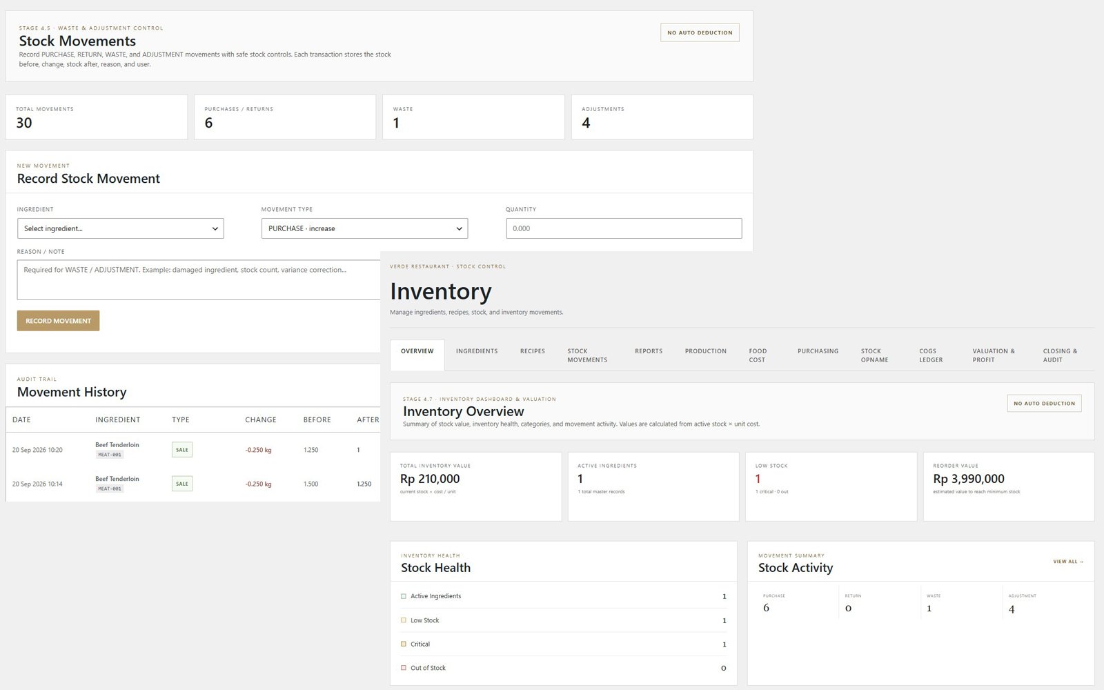Click the Waste card value 1
1104x690 pixels.
396,123
